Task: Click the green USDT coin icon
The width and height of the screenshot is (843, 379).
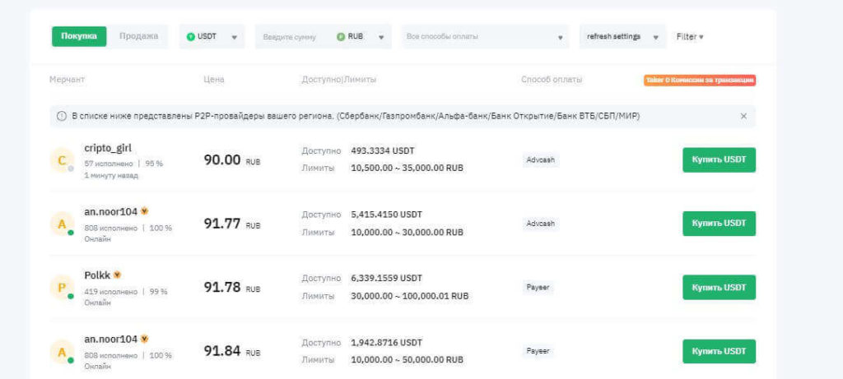Action: point(191,37)
